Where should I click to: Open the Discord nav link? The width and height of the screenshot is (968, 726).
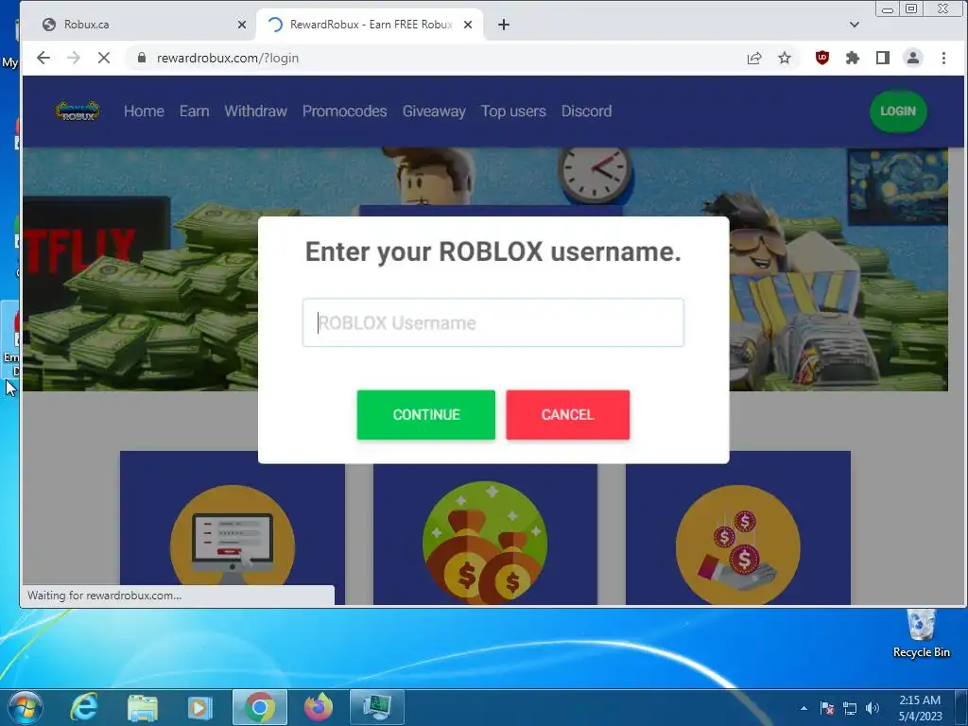(586, 112)
